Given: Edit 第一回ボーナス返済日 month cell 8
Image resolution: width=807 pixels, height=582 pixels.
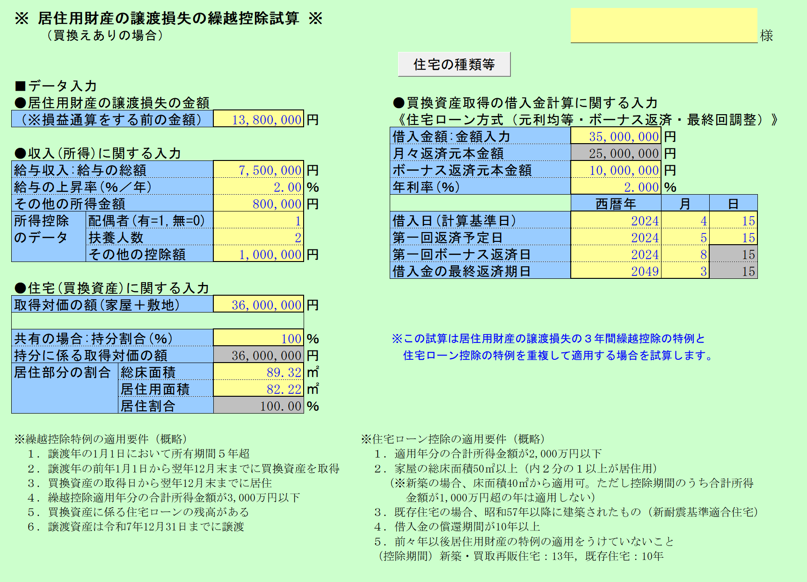Looking at the screenshot, I should tap(685, 254).
